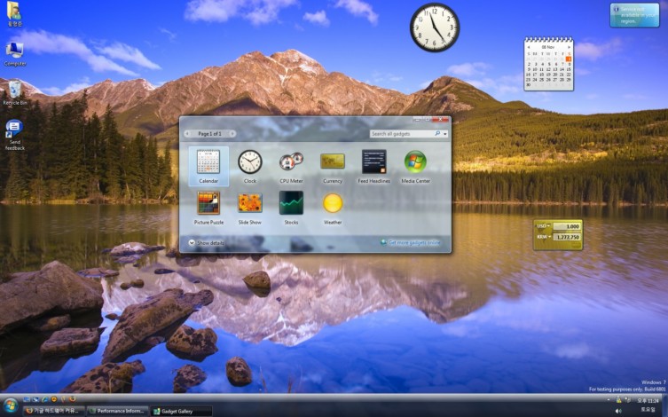
Task: Click the analog clock desktop gadget
Action: click(x=435, y=28)
